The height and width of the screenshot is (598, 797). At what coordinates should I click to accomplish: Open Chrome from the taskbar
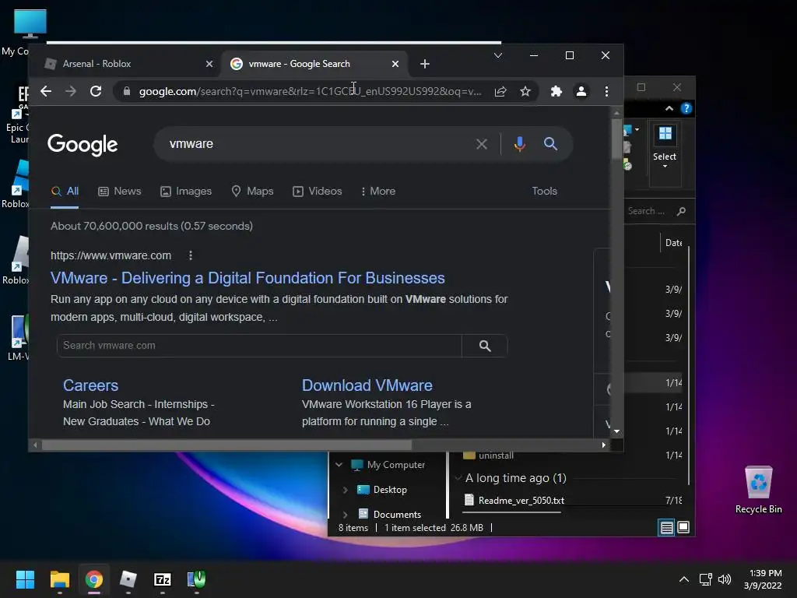point(94,579)
